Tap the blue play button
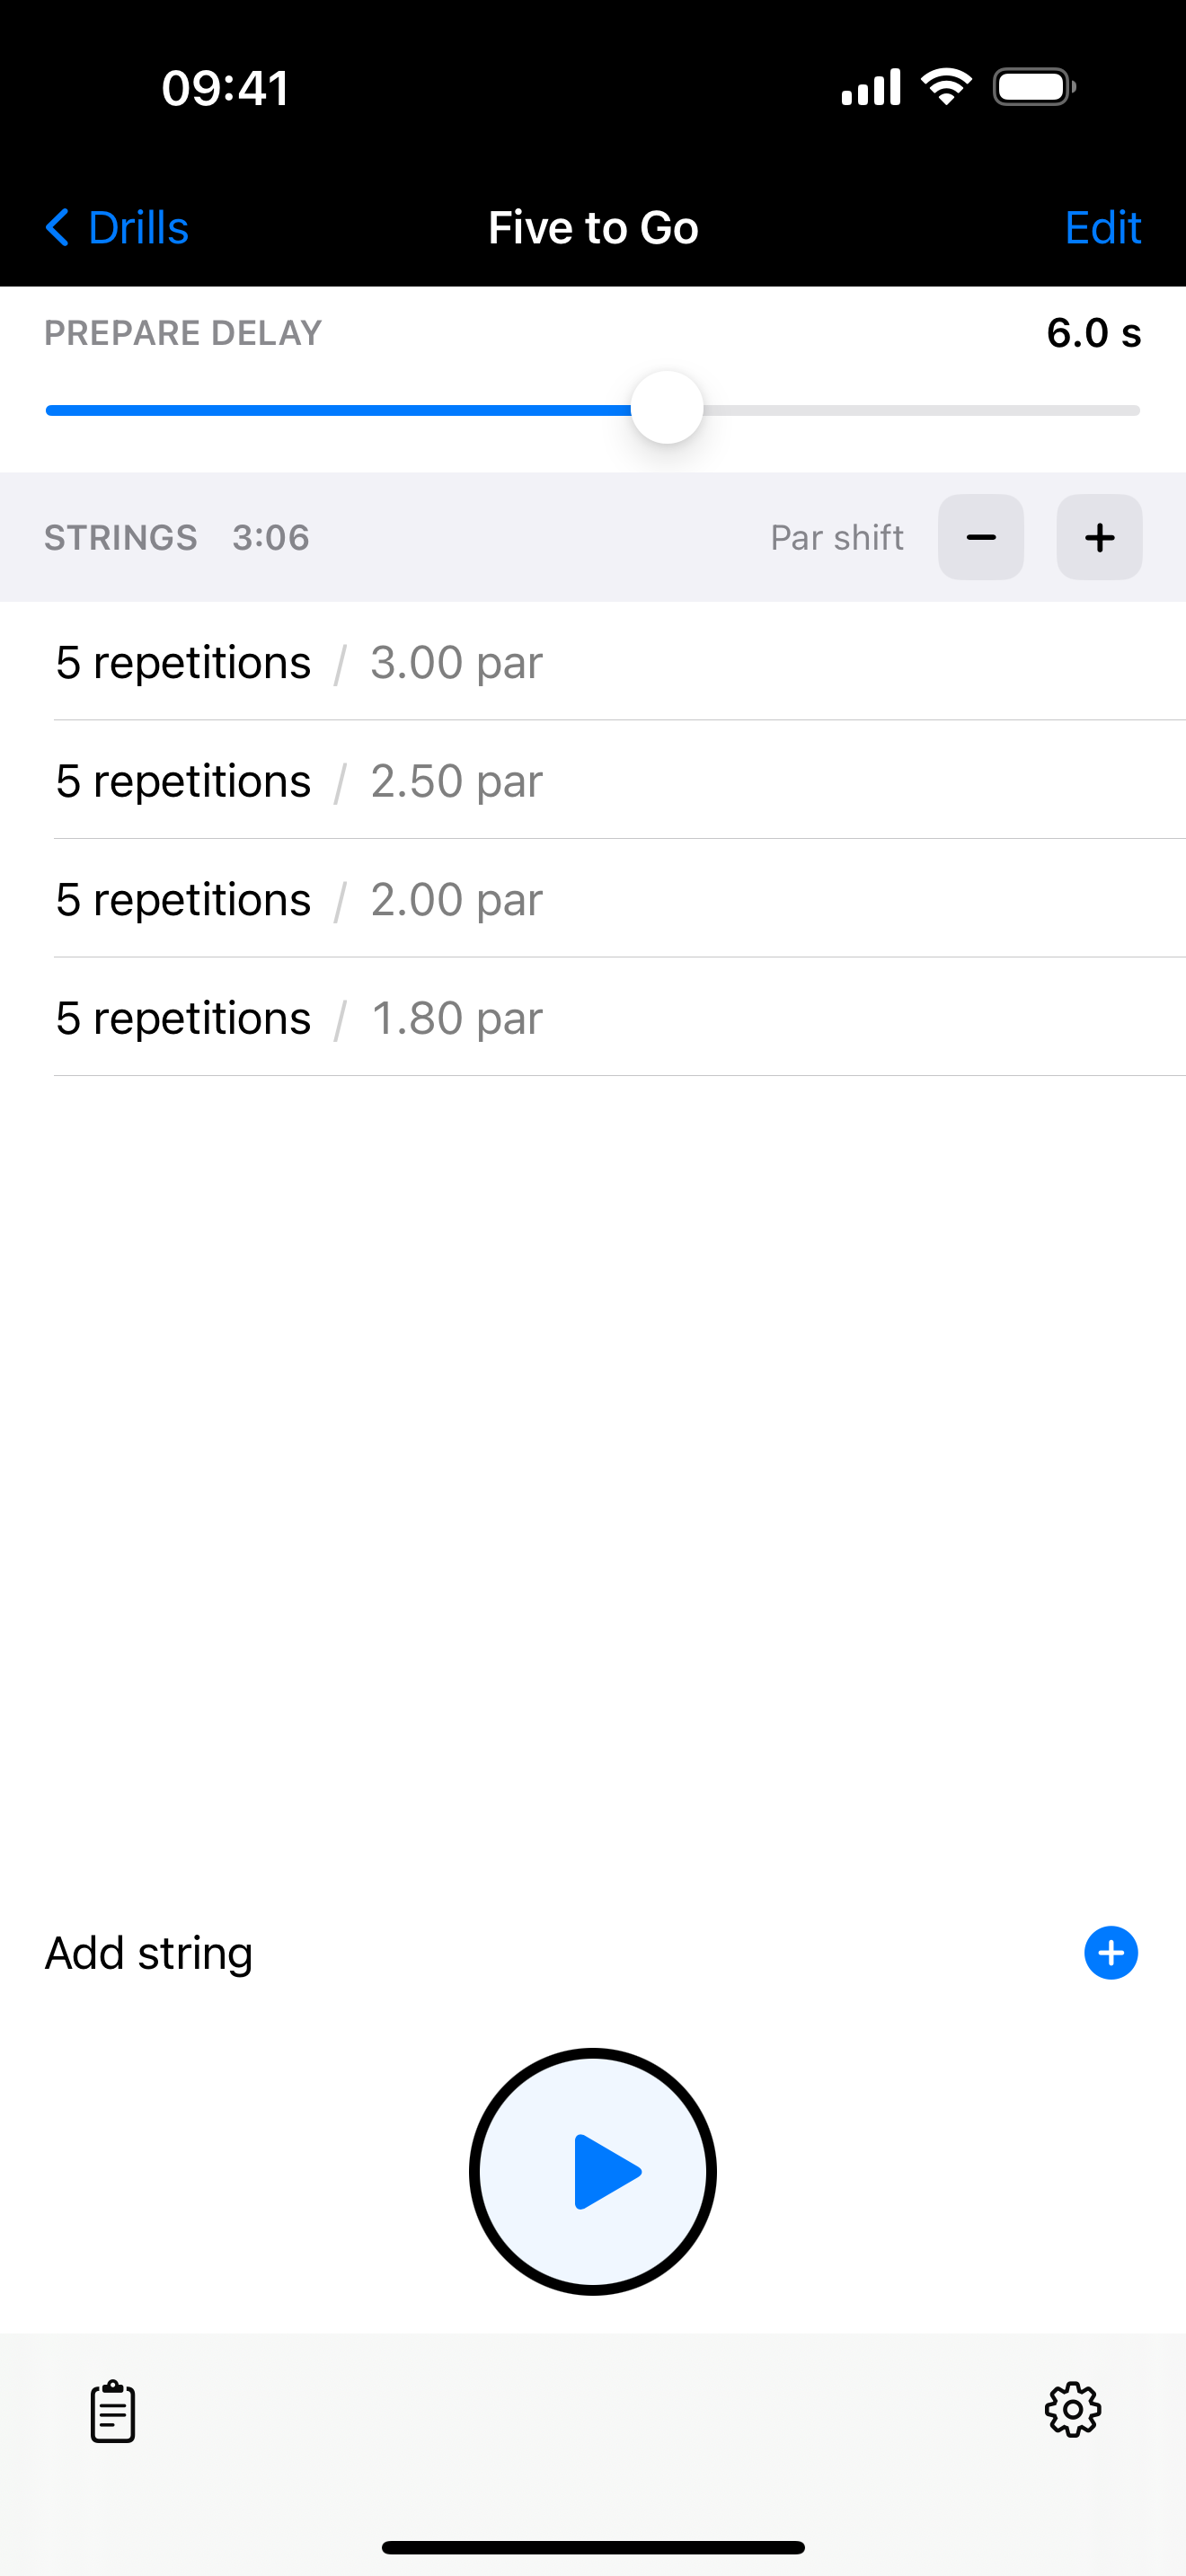 [593, 2171]
